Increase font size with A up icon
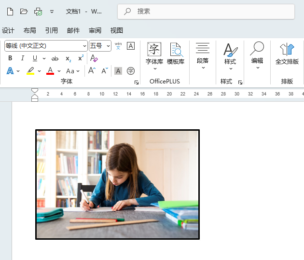The width and height of the screenshot is (304, 260). (x=92, y=70)
